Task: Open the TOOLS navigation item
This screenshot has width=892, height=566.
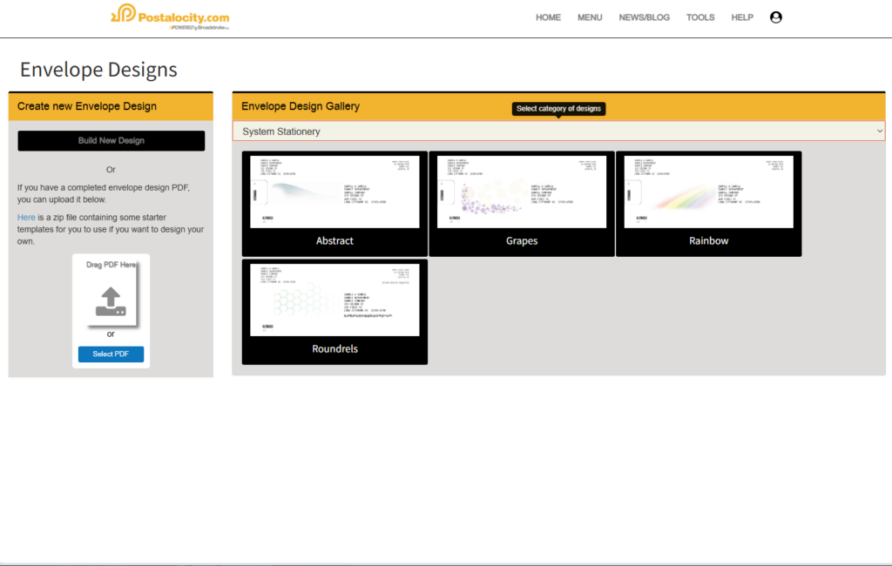Action: point(699,17)
